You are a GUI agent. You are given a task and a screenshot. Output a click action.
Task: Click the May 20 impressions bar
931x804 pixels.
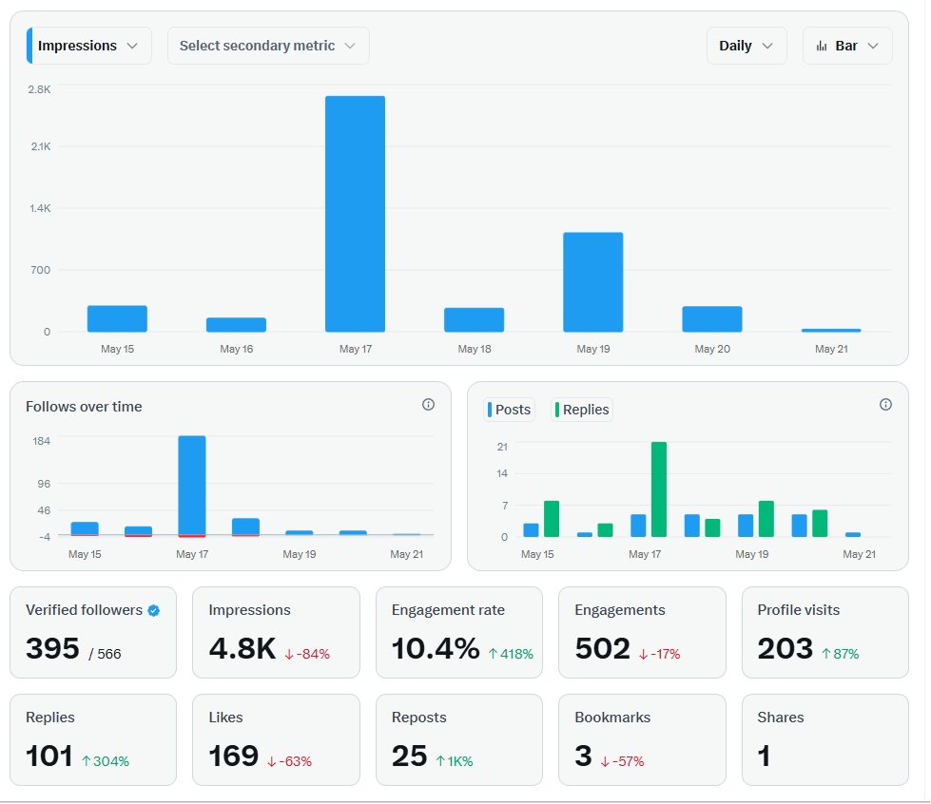(712, 319)
